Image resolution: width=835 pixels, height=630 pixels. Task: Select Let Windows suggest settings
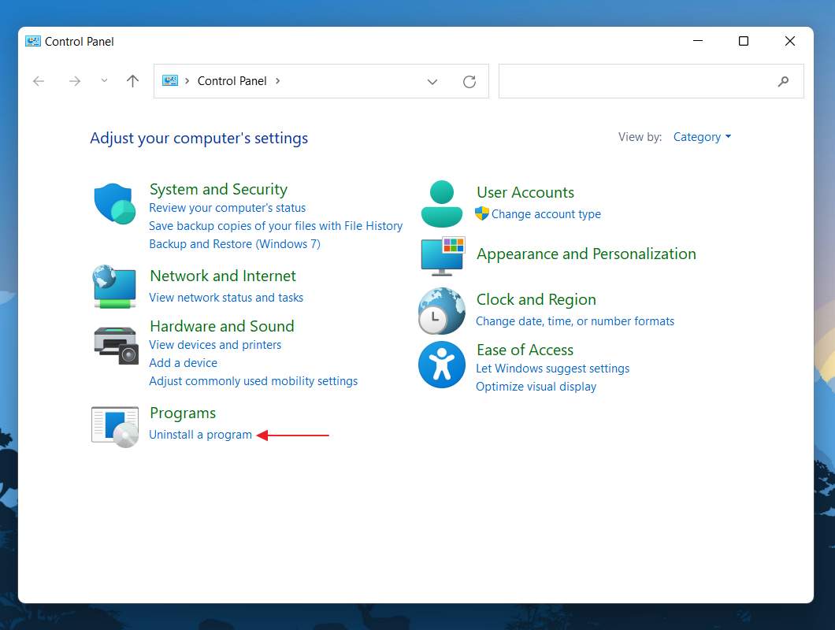point(553,369)
